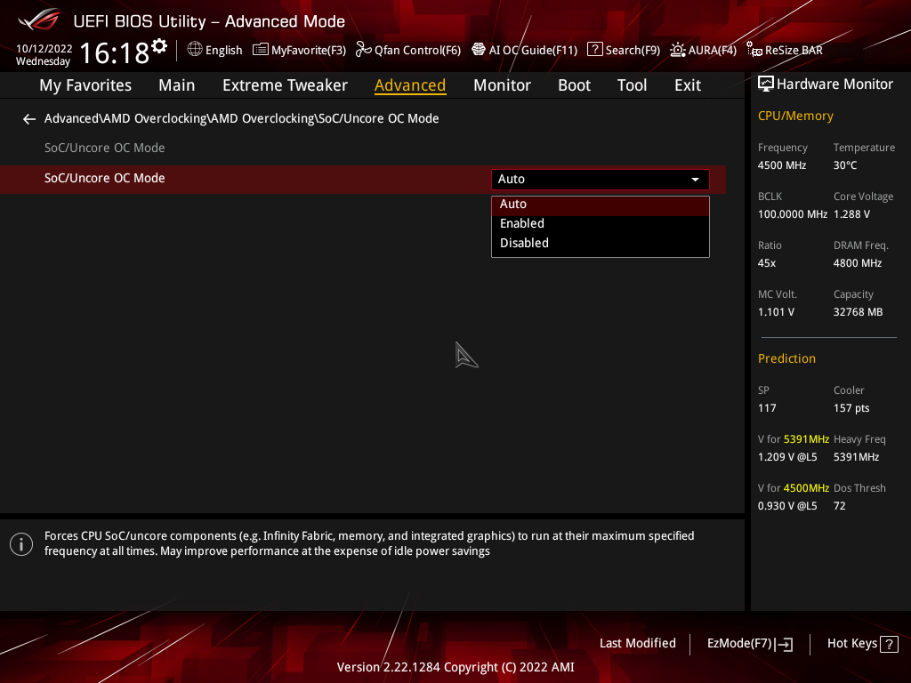Click the 4500 MHz frequency value
Screen dimensions: 911x683
[781, 165]
